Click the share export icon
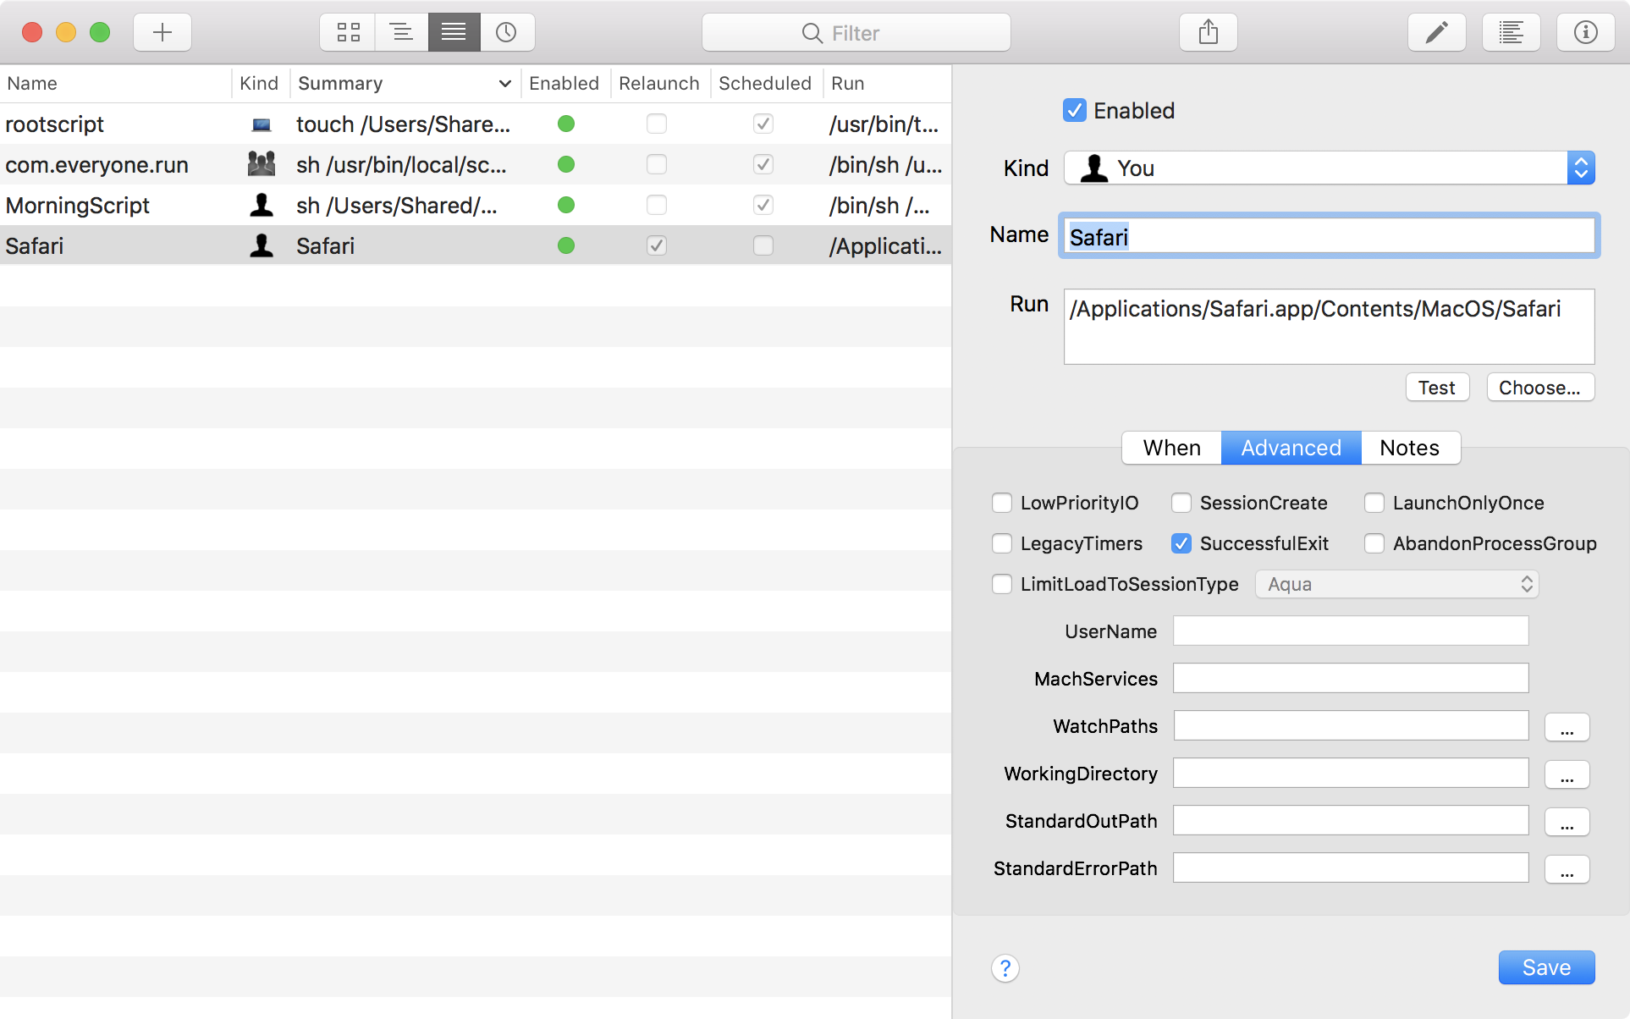Screen dimensions: 1630x1019 click(1208, 33)
